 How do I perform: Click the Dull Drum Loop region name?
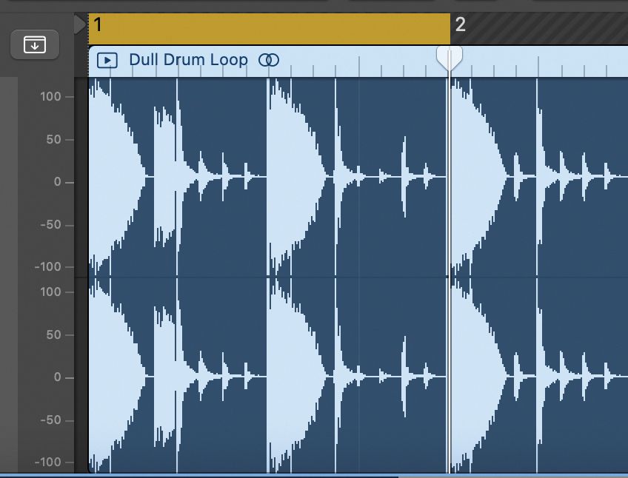click(x=187, y=60)
